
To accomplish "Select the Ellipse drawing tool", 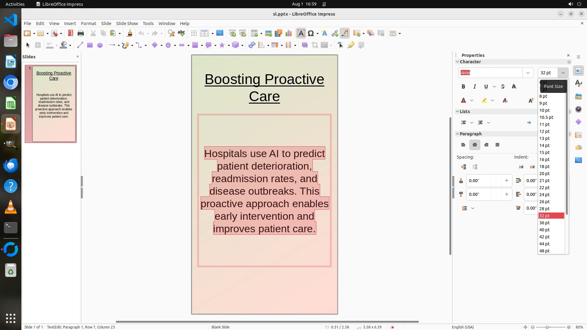I will pos(100,45).
